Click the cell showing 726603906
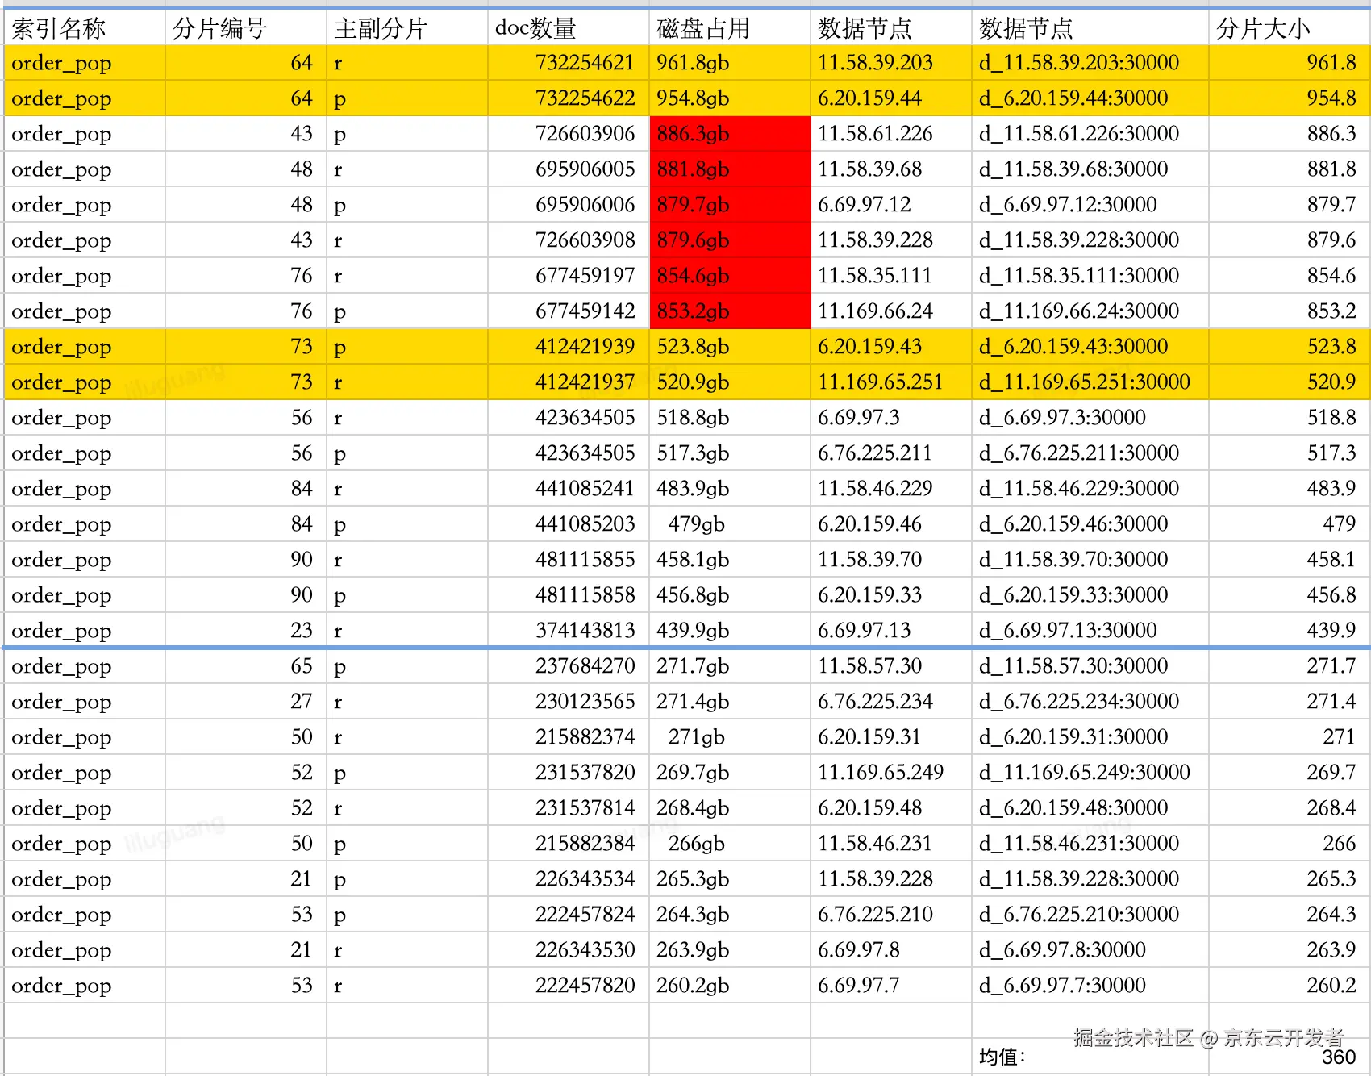The image size is (1371, 1076). coord(569,134)
